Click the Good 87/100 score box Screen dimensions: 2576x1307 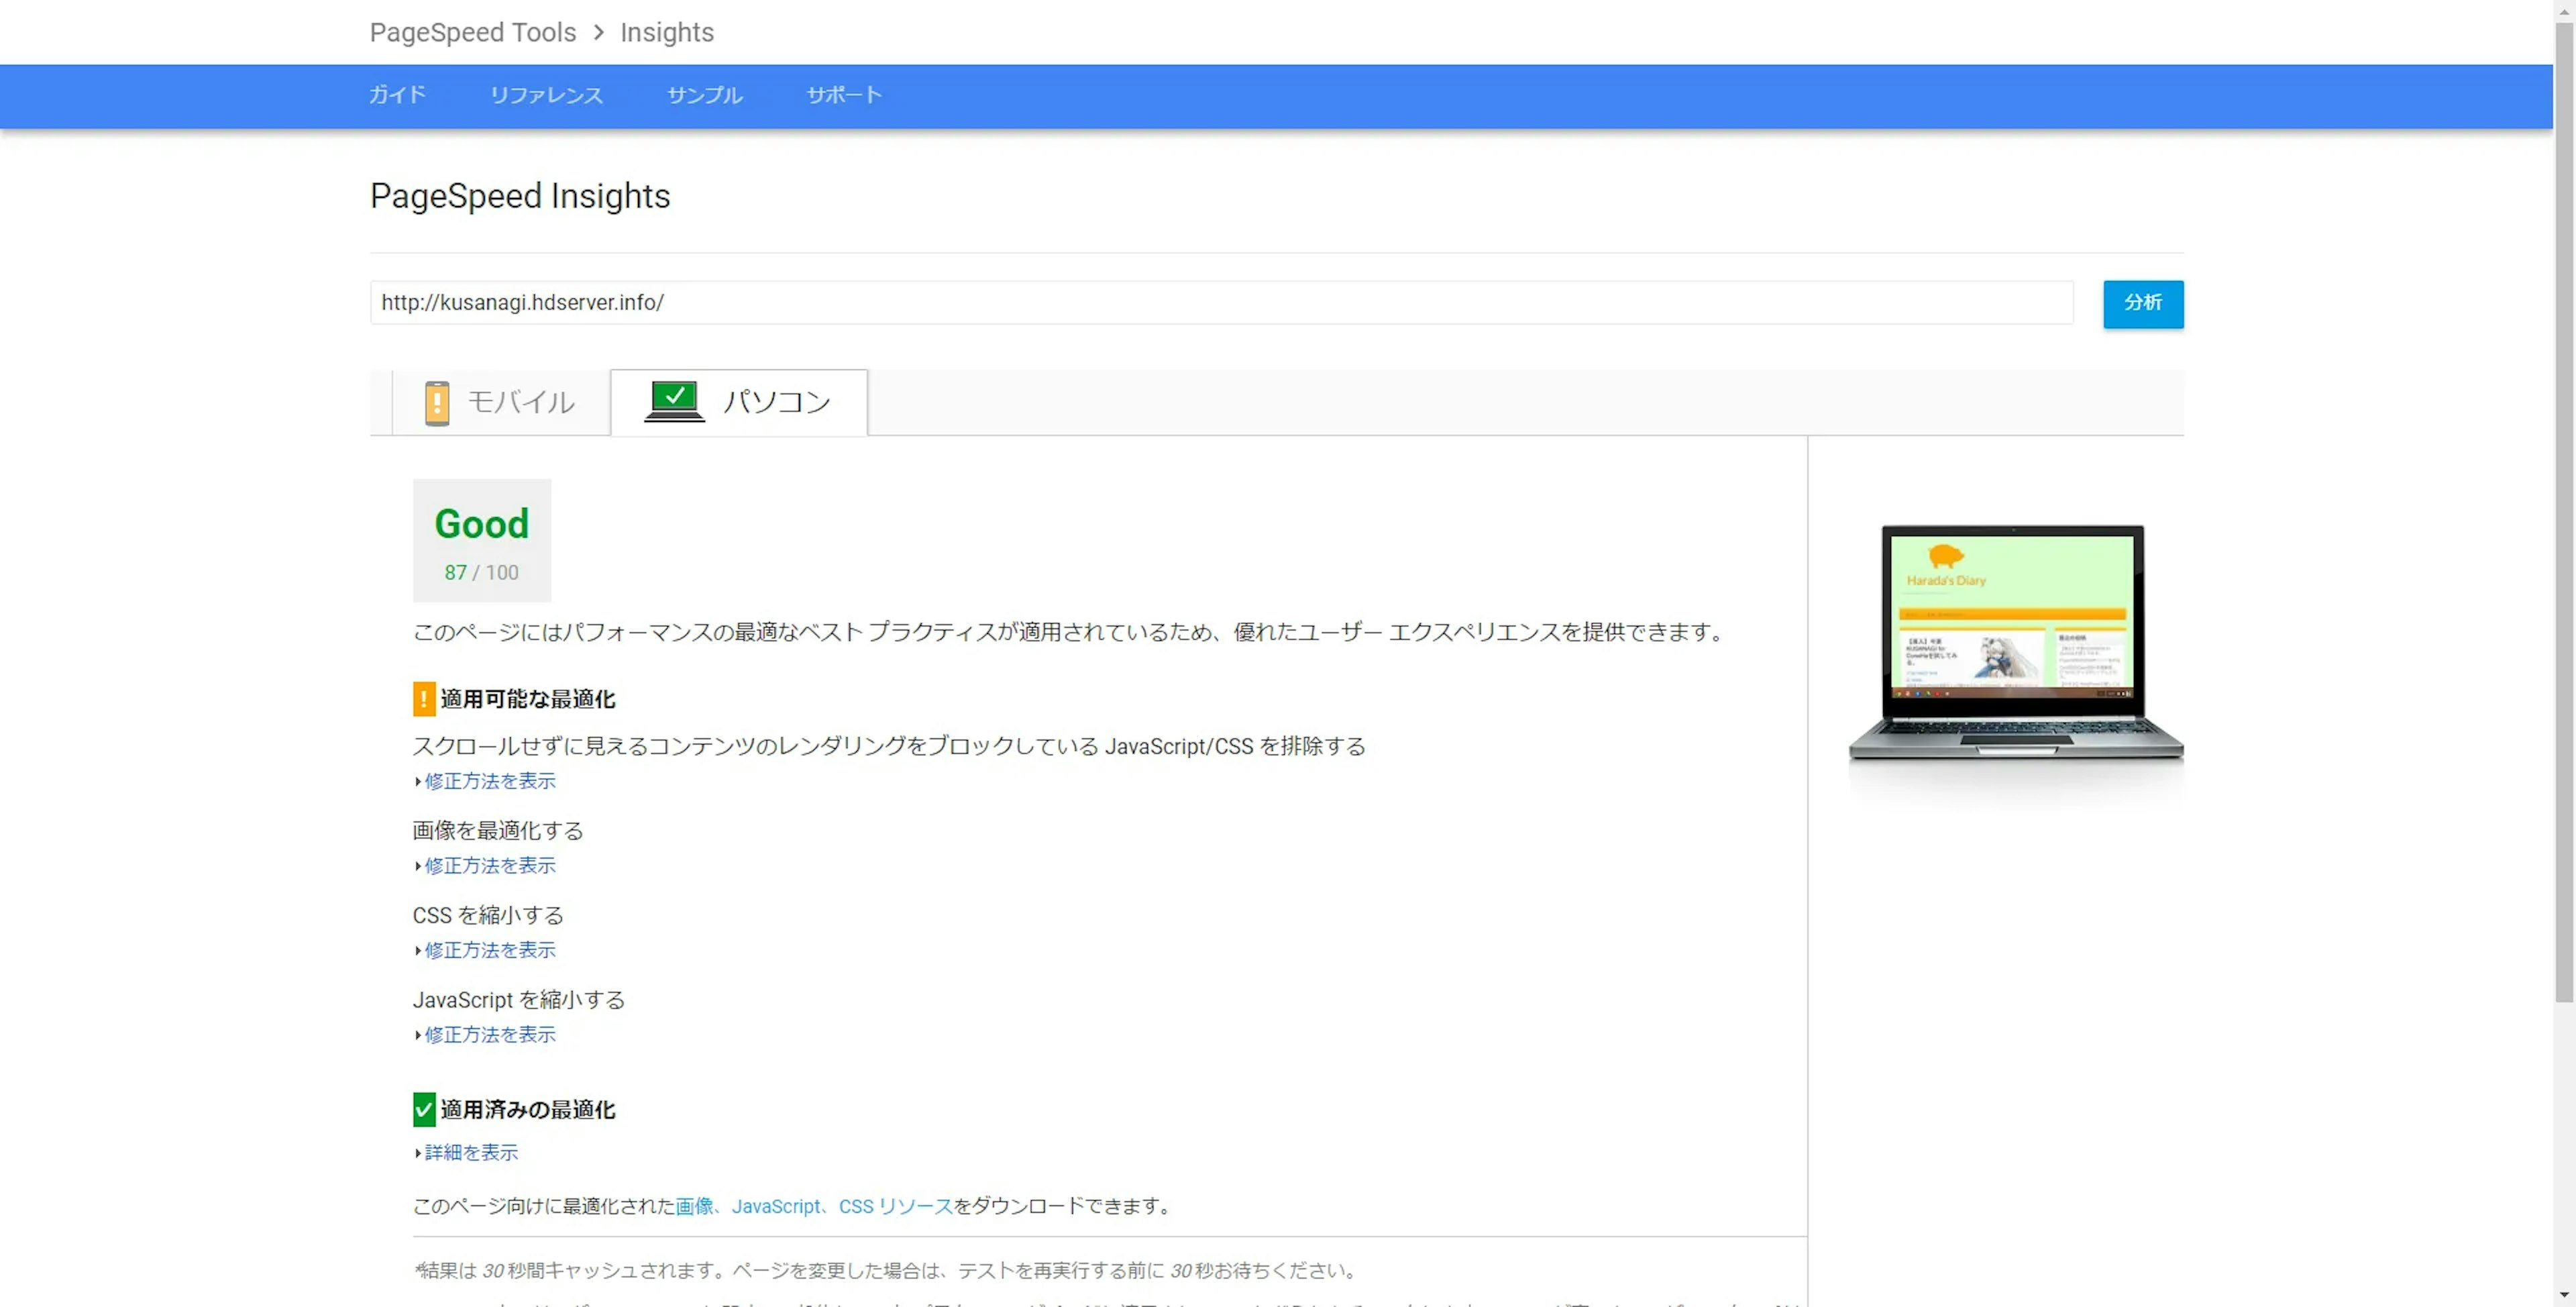[482, 541]
